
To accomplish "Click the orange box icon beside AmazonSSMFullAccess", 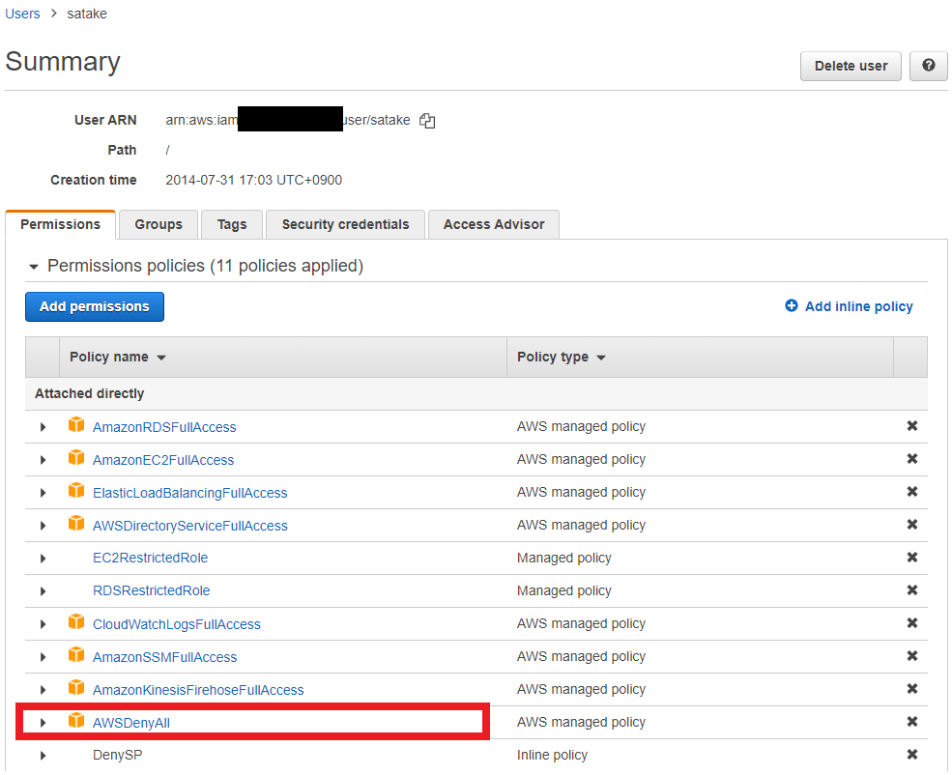I will (x=76, y=654).
